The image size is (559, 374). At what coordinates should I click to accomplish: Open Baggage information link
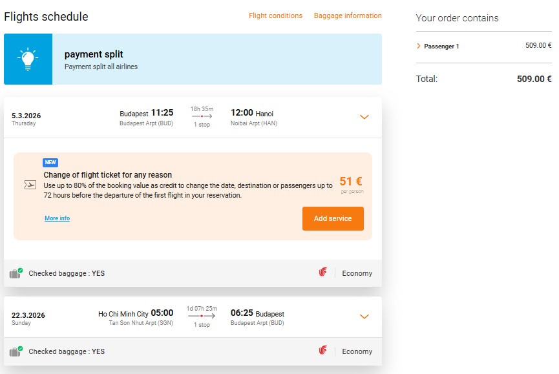coord(348,16)
